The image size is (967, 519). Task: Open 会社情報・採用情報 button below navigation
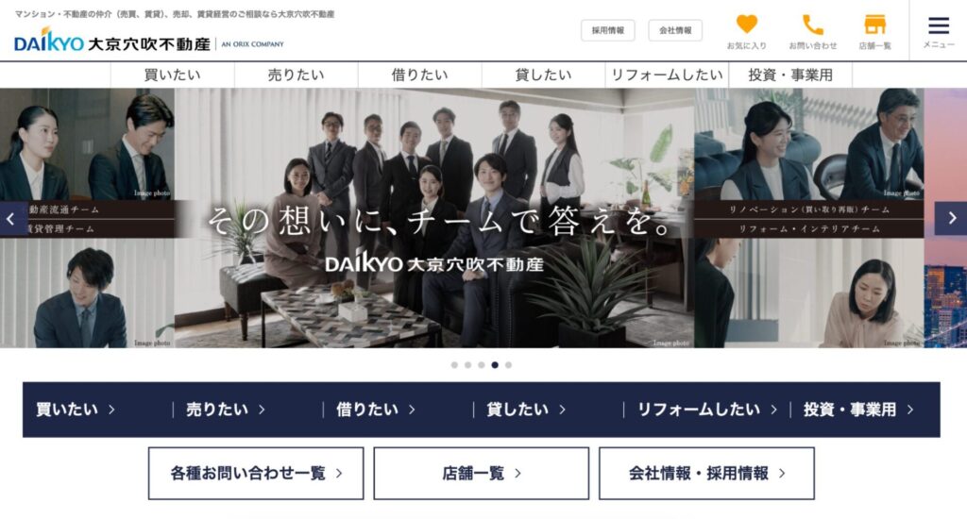tap(706, 474)
